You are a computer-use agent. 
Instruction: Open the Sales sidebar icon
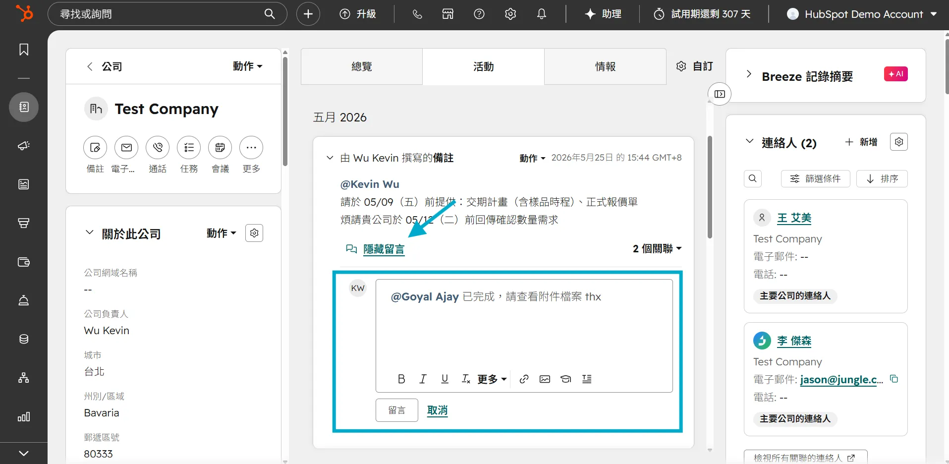[x=24, y=223]
